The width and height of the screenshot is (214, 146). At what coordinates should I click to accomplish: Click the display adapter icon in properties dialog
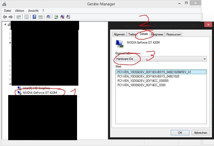click(120, 44)
